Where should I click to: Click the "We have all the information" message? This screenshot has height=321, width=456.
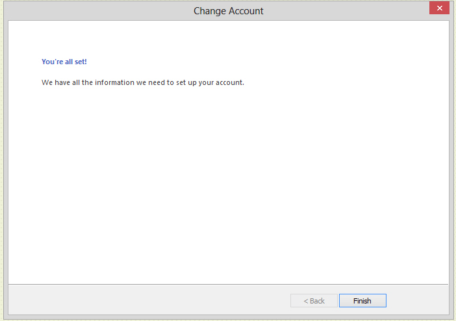[x=143, y=82]
